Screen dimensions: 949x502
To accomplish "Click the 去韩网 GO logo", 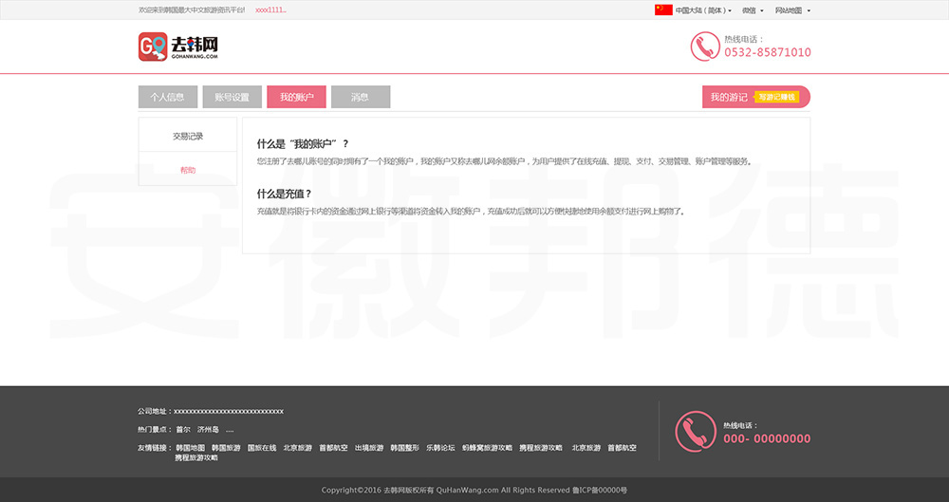I will click(178, 46).
